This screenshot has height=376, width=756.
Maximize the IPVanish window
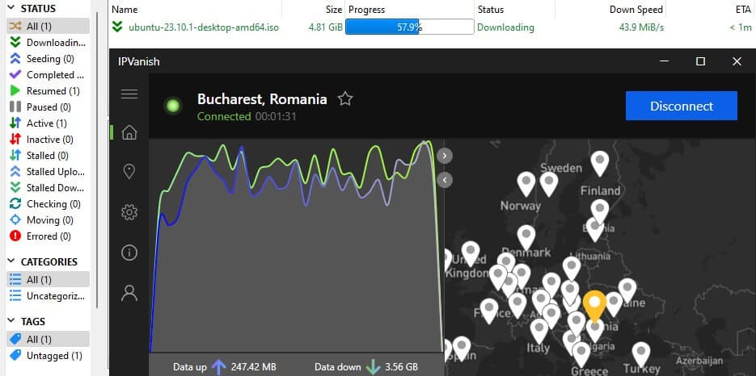tap(700, 61)
